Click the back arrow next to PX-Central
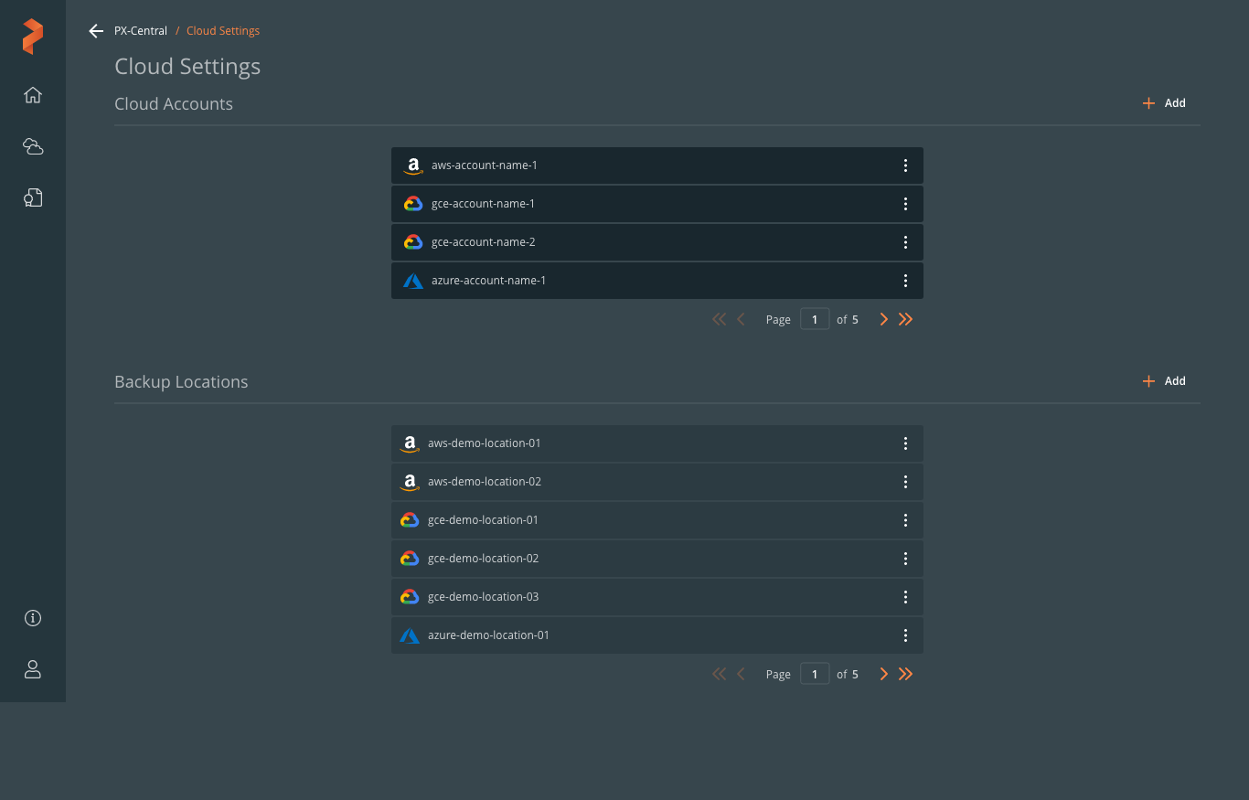The height and width of the screenshot is (800, 1249). [96, 31]
